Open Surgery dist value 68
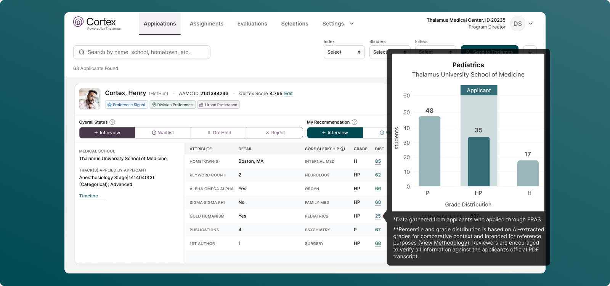 (x=378, y=243)
